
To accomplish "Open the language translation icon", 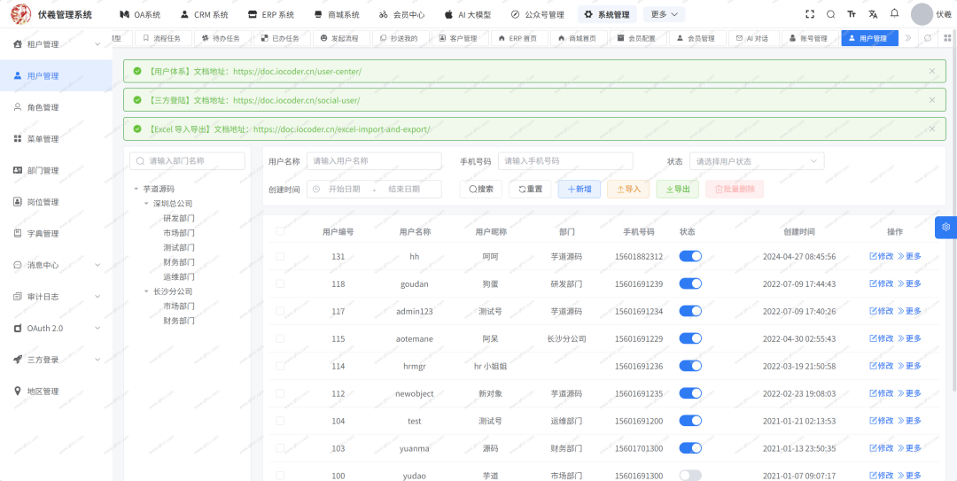I will point(873,14).
